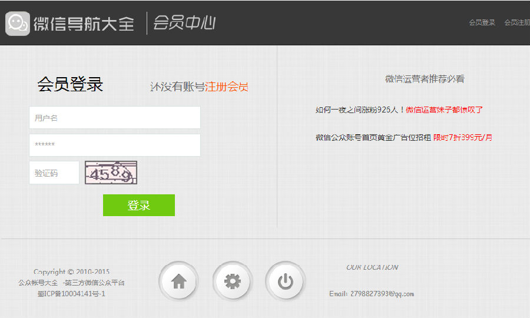Open 会员中心 in the header

(x=184, y=23)
